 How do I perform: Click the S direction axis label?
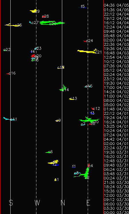[11, 203]
